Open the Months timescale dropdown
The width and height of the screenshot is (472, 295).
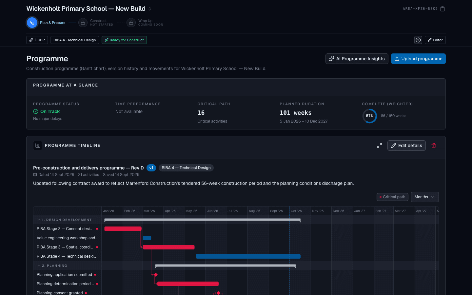click(425, 197)
